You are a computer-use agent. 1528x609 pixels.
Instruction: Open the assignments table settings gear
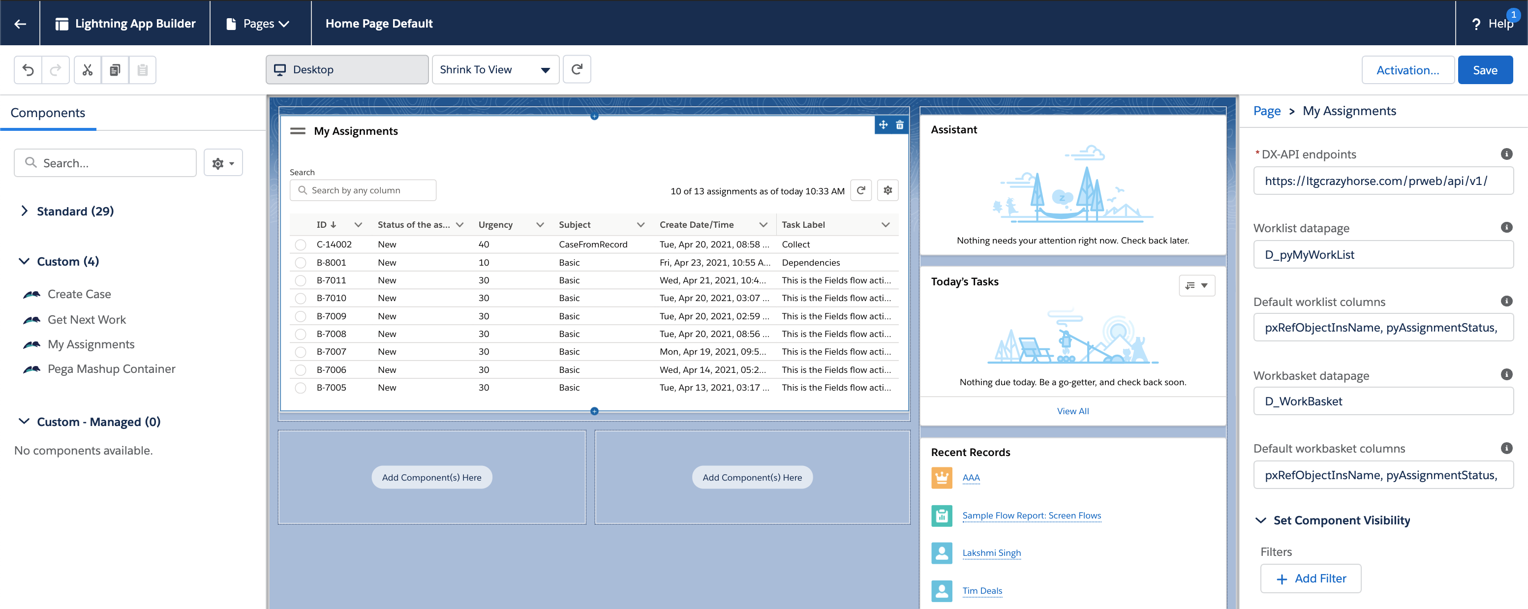[x=887, y=190]
